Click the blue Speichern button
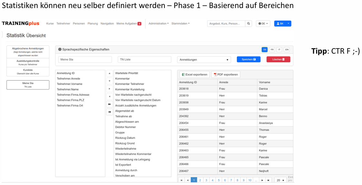This screenshot has width=362, height=185. (249, 59)
